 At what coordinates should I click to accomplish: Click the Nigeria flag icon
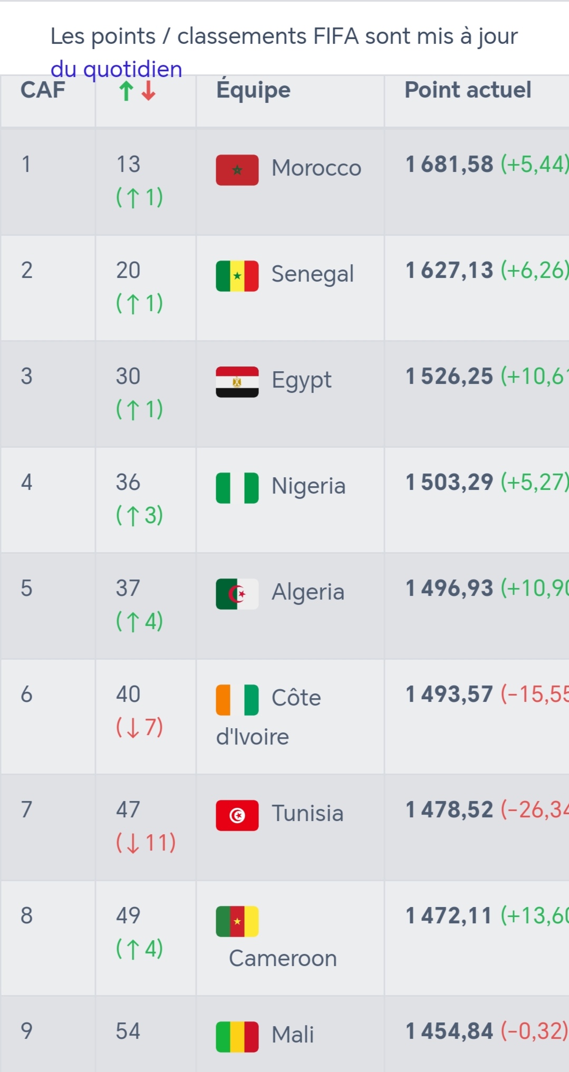pyautogui.click(x=237, y=488)
